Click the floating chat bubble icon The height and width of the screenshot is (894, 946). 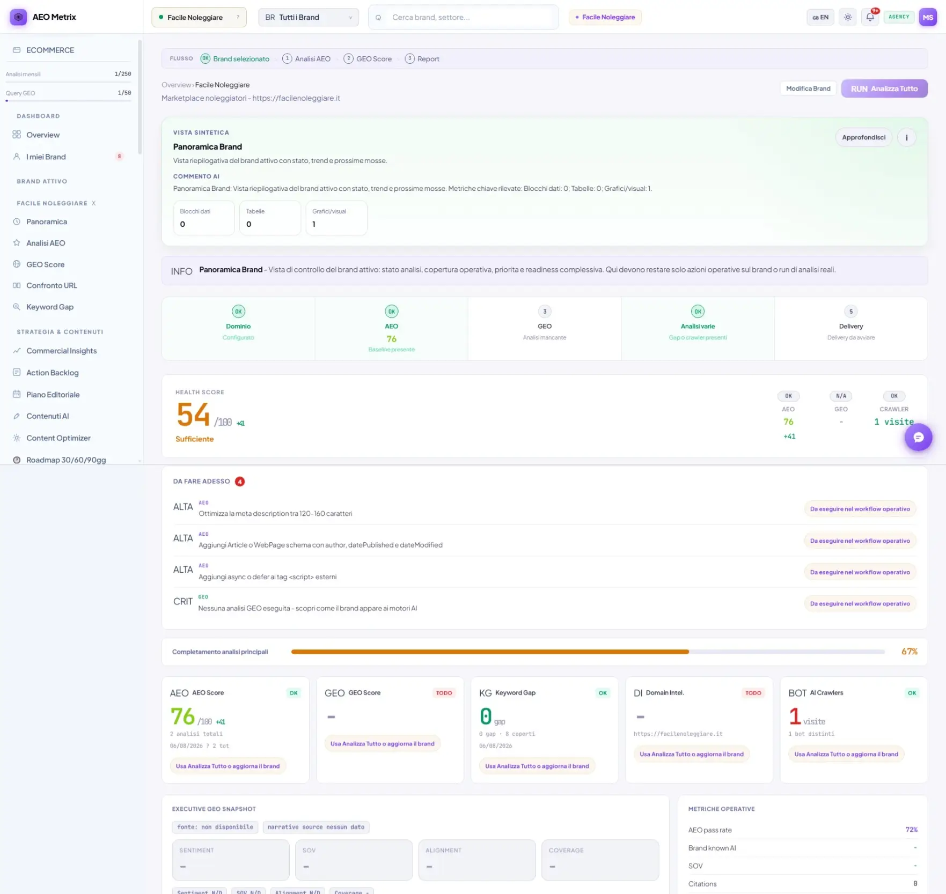[x=918, y=437]
